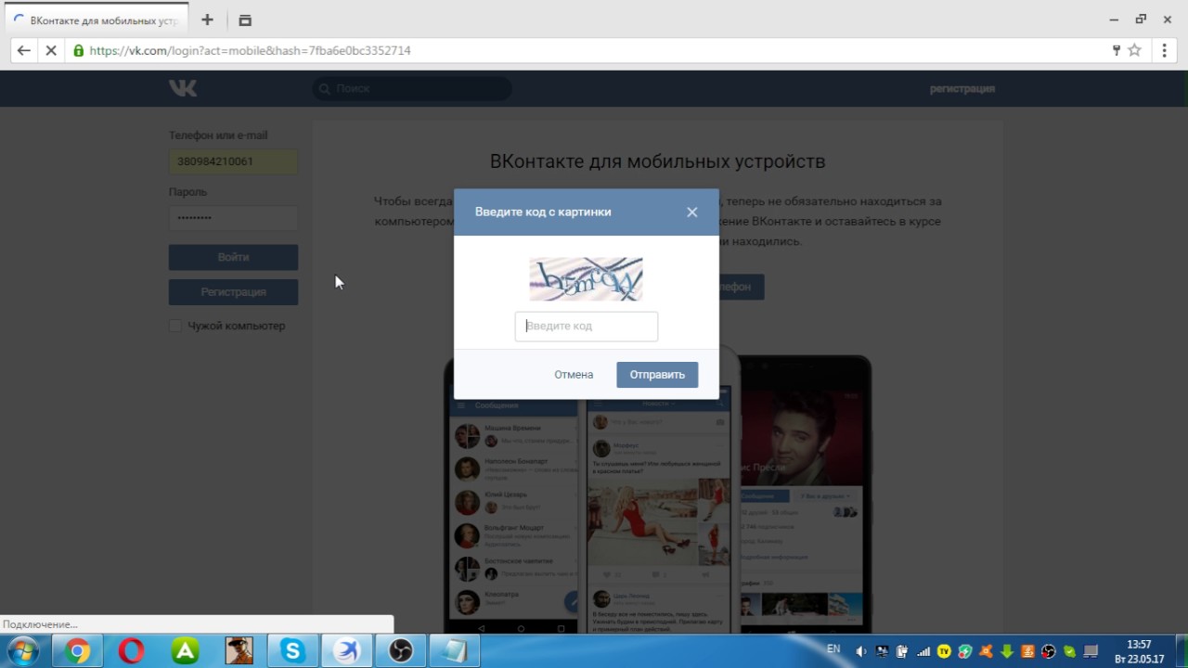Open the game character icon in taskbar
Screen dimensions: 1188x668
tap(239, 651)
